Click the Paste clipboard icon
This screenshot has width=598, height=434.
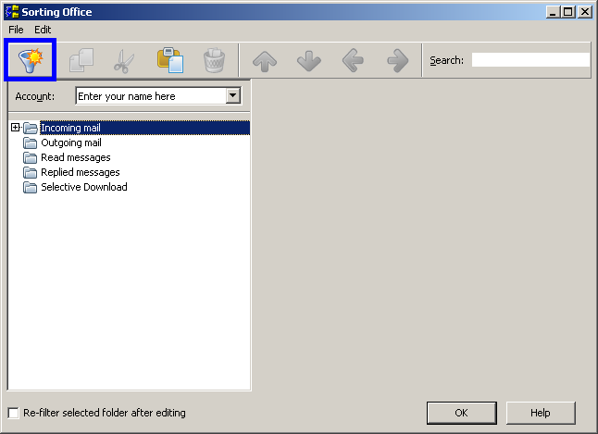pos(169,60)
